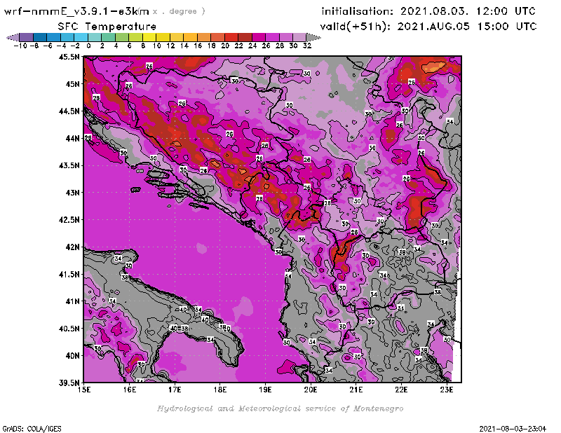Click the '32' legend value label
Viewport: 561px width, 433px height.
(307, 46)
